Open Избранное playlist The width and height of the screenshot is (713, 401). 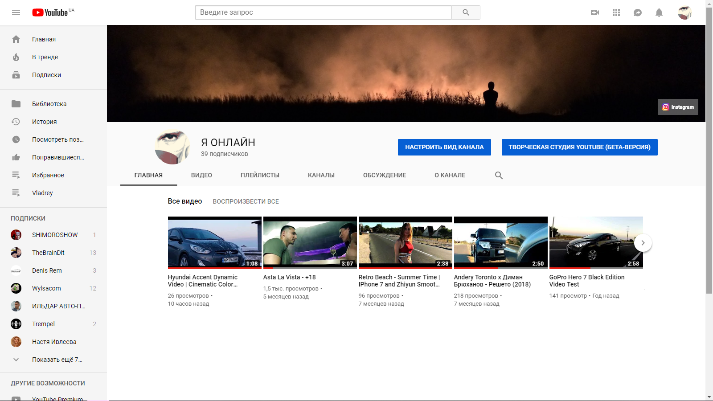pos(53,175)
